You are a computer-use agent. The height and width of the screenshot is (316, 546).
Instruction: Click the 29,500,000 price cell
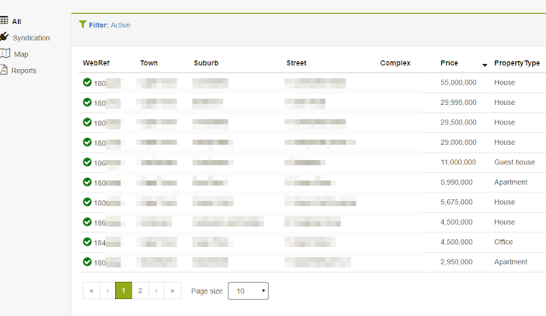(x=458, y=123)
